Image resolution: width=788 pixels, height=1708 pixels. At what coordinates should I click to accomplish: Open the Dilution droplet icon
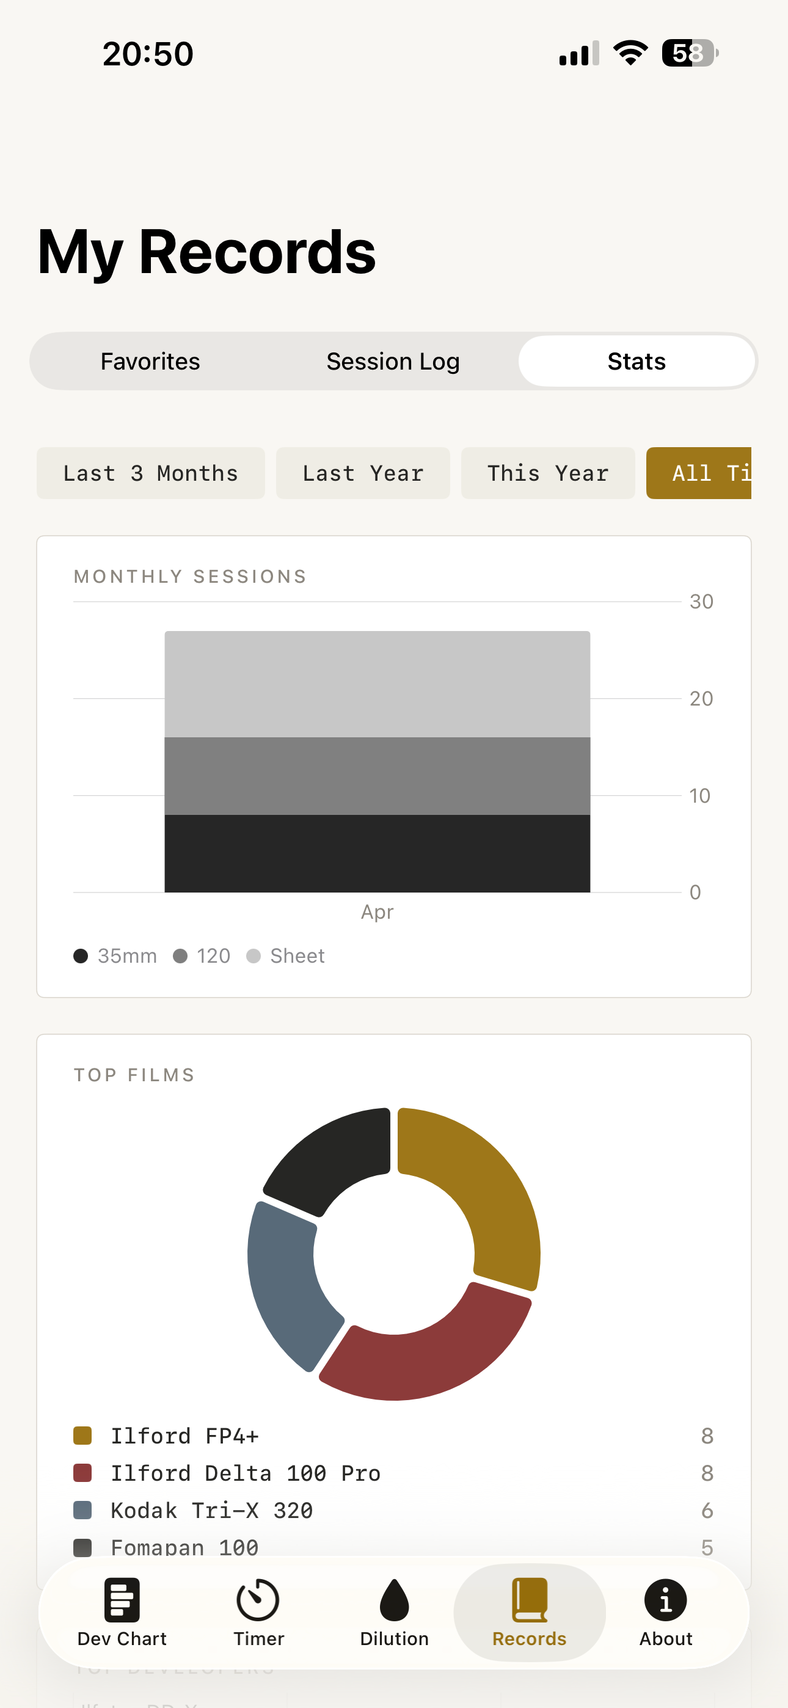pos(394,1599)
